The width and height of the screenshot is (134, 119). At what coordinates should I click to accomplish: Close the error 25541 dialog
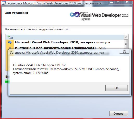[124, 51]
